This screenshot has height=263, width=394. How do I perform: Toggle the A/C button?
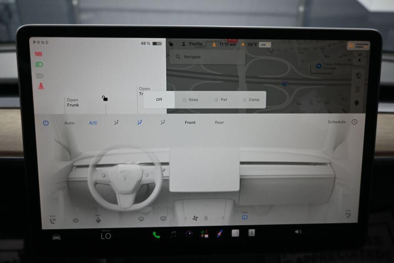93,123
